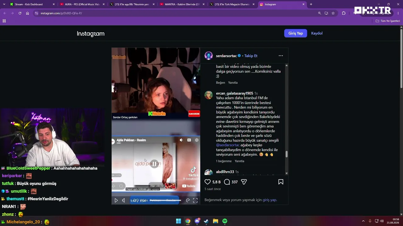This screenshot has width=403, height=226.
Task: Open the Diğer videolar thumbnail
Action: pyautogui.click(x=170, y=186)
